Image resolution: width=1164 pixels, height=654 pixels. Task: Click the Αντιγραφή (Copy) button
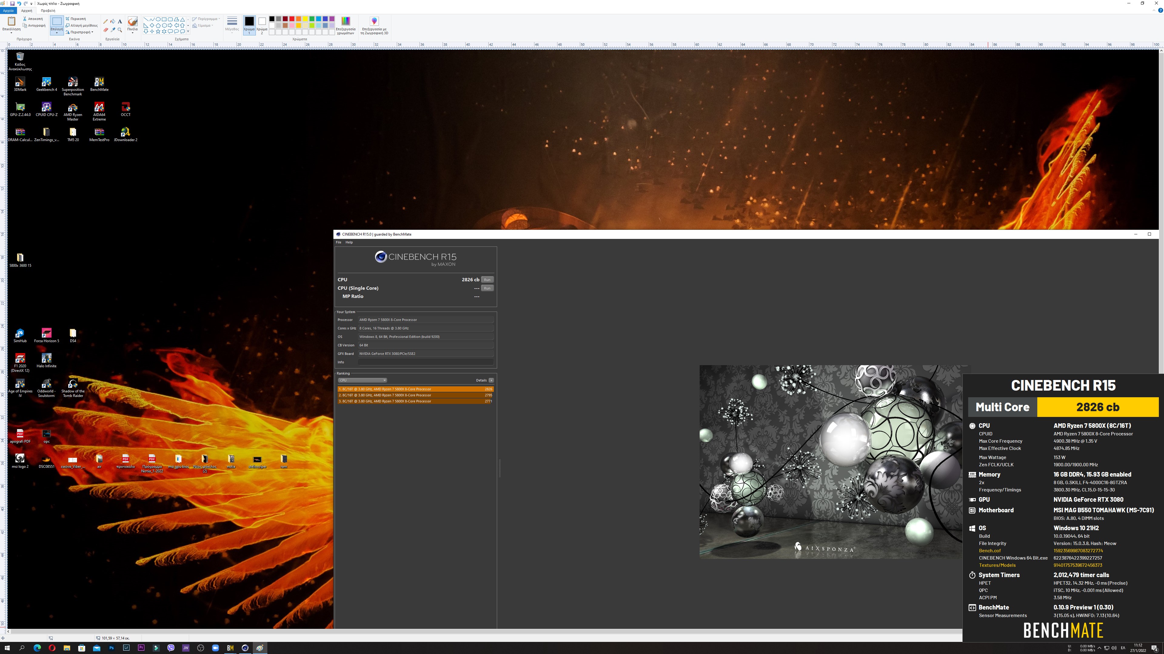point(34,25)
